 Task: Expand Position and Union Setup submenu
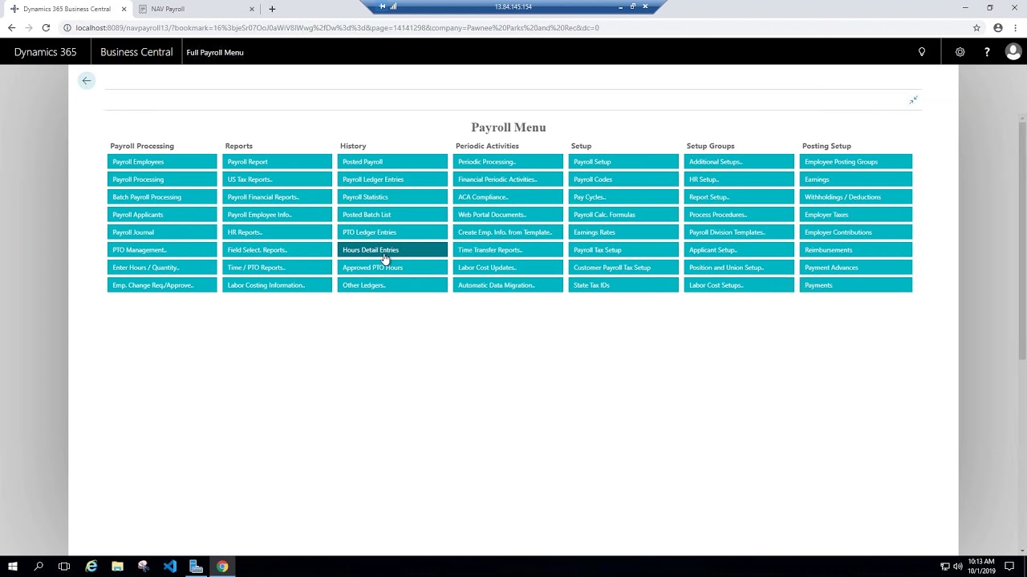pos(739,268)
